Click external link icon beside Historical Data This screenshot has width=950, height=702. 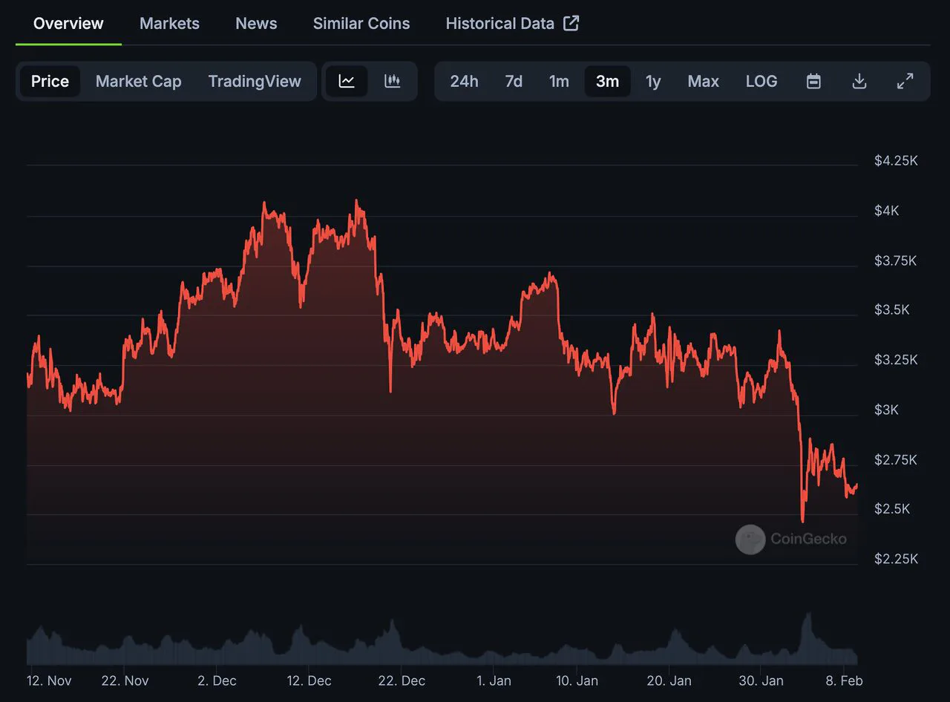click(571, 23)
